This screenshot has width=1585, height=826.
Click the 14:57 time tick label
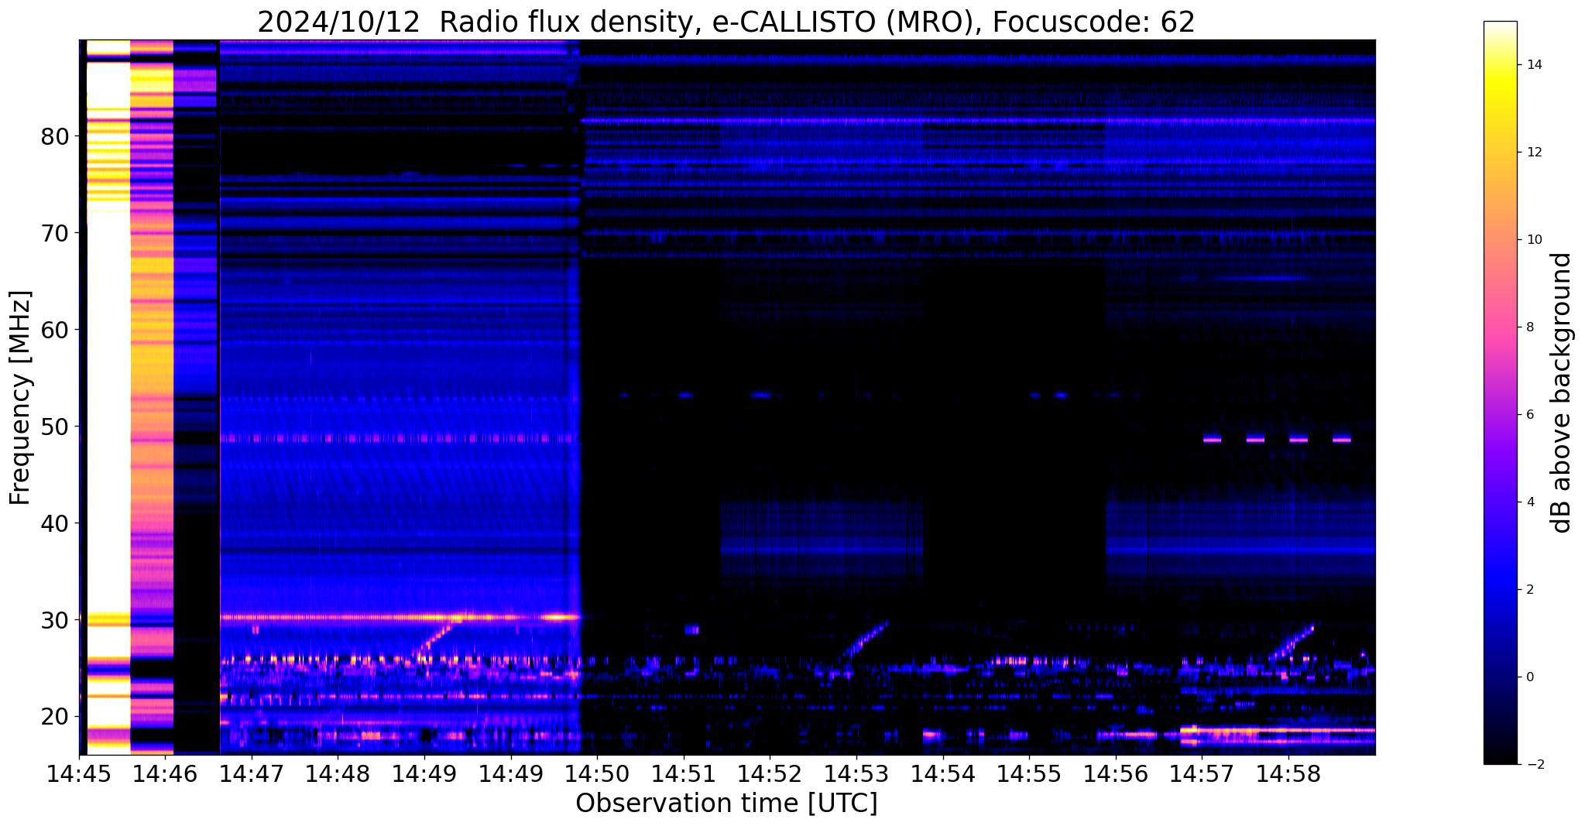tap(1202, 774)
